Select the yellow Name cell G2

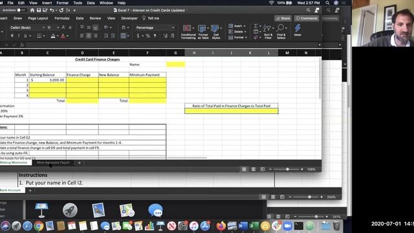pyautogui.click(x=175, y=64)
